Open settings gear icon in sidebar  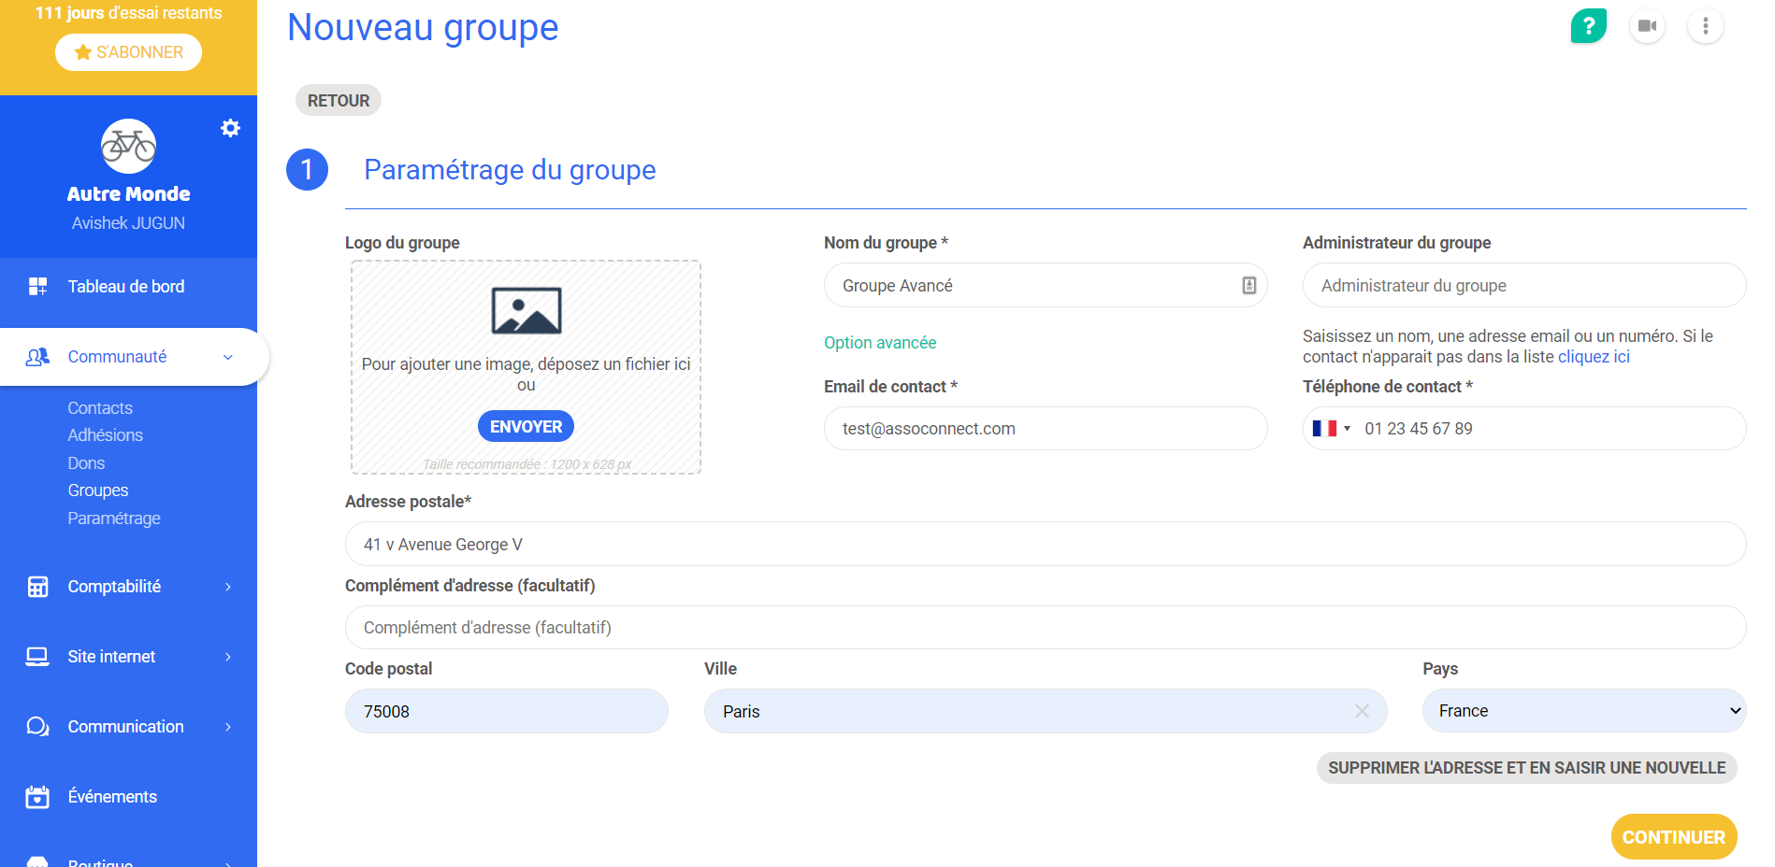pyautogui.click(x=230, y=128)
